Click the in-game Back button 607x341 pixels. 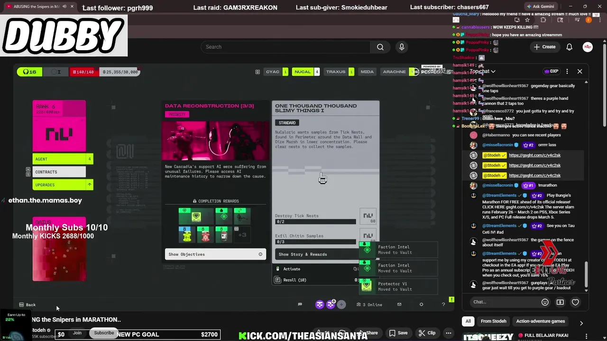(28, 305)
